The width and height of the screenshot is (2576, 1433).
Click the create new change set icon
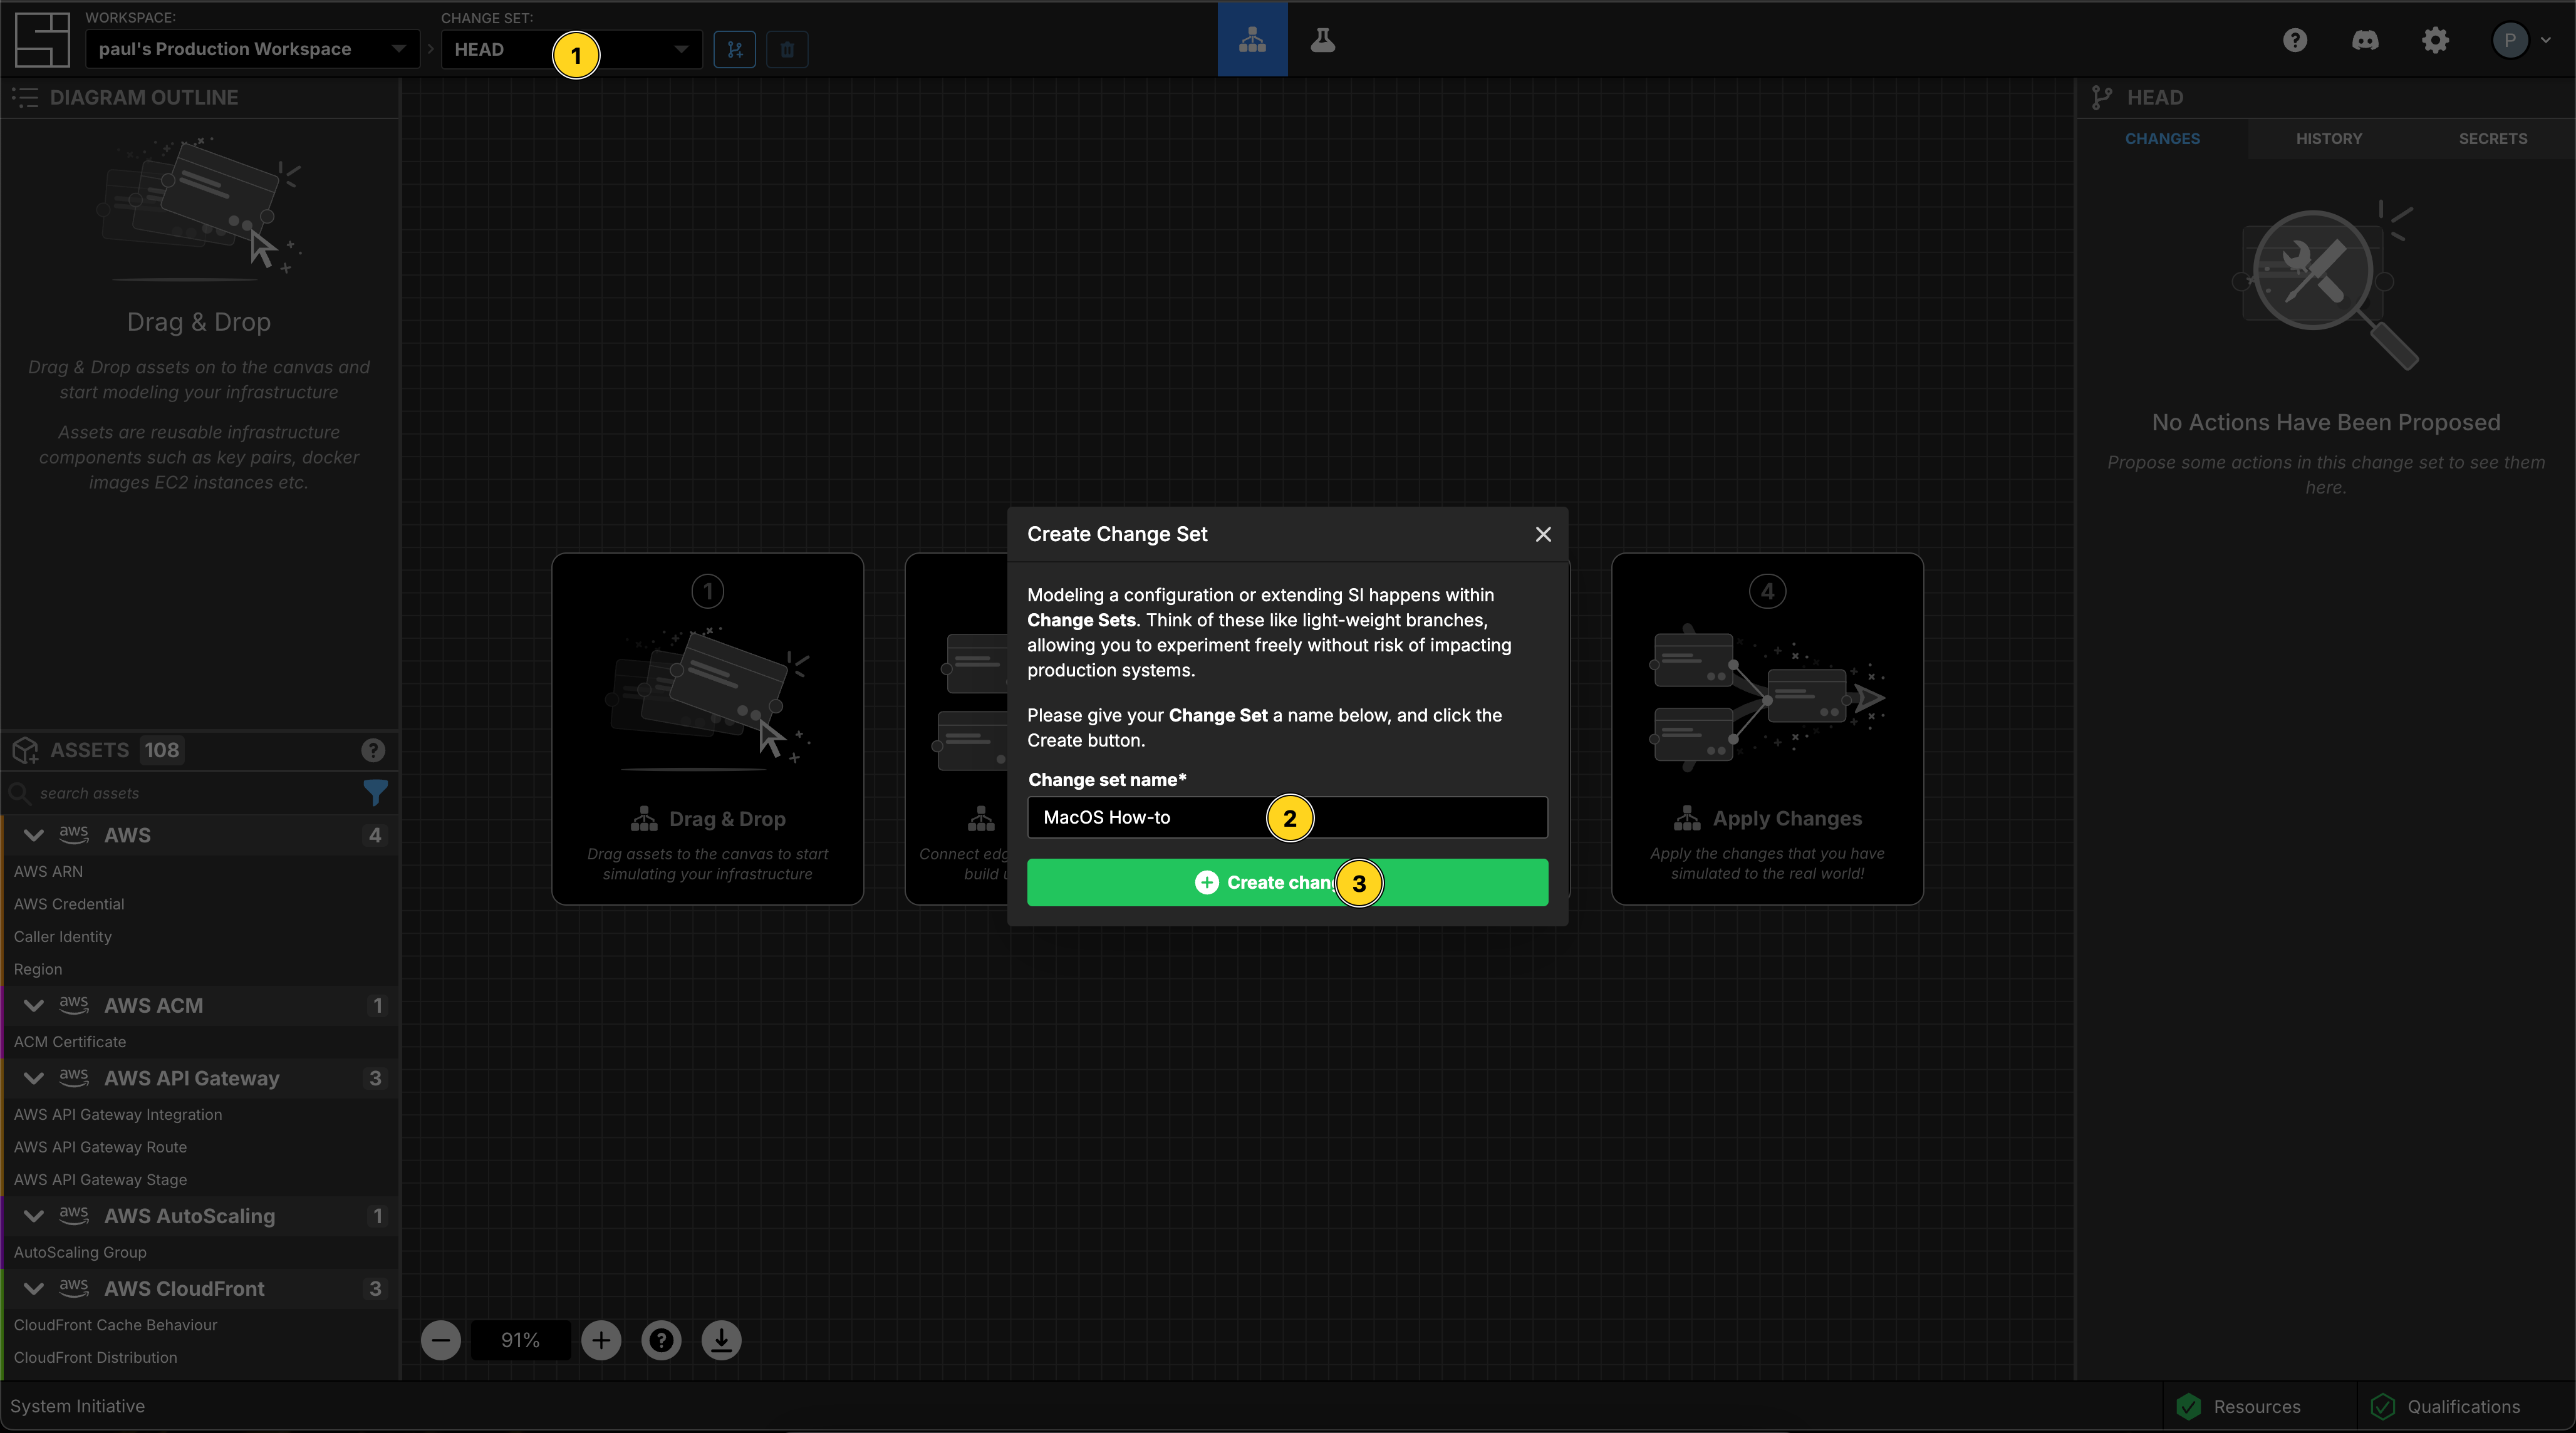(735, 49)
